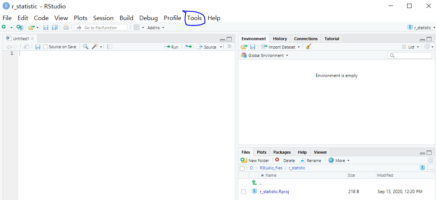436x200 pixels.
Task: Open the r_statistic project menu at top right
Action: [421, 27]
